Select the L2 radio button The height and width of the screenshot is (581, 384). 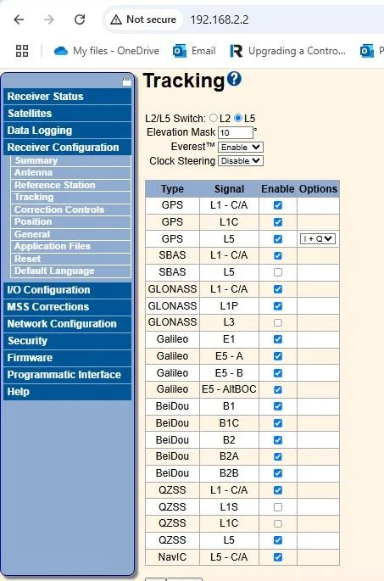click(214, 118)
